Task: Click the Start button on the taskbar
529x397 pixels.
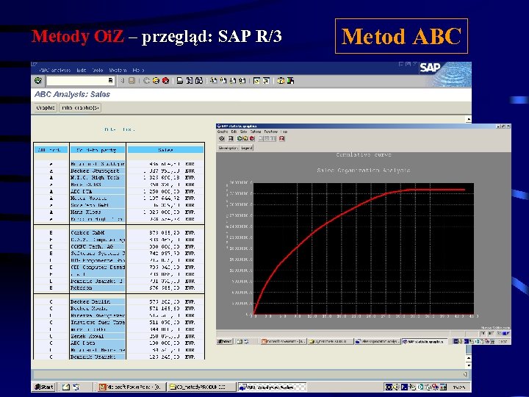Action: [44, 387]
